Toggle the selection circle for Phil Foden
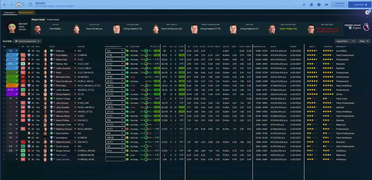The image size is (372, 180). [x=4, y=86]
